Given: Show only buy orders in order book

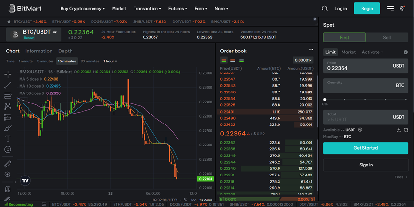Looking at the screenshot, I should coord(241,61).
